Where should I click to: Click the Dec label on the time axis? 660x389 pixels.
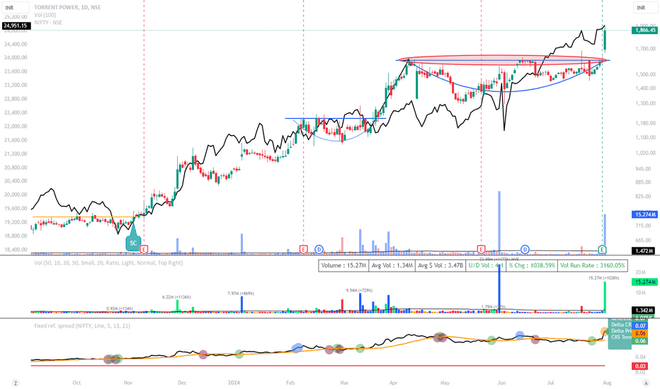pos(182,383)
